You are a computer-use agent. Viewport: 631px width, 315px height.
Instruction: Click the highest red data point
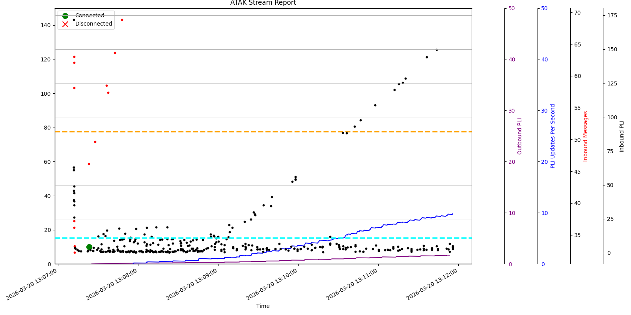[x=122, y=20]
